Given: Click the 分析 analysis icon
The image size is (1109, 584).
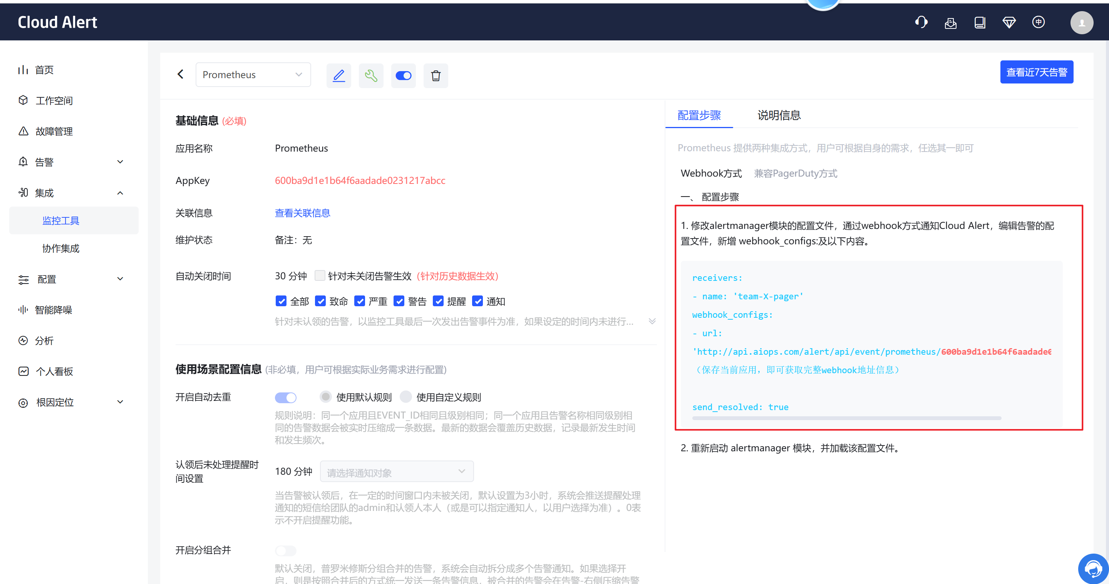Looking at the screenshot, I should tap(23, 340).
